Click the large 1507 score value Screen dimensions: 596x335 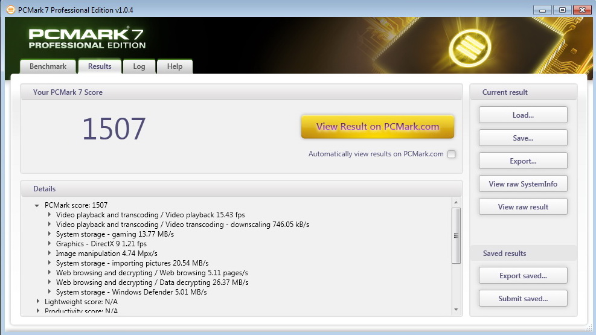click(114, 129)
